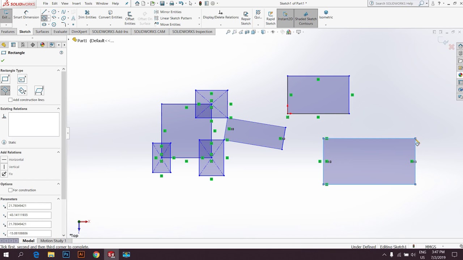This screenshot has width=463, height=260.
Task: Select the Smart Dimension tool
Action: pyautogui.click(x=26, y=15)
